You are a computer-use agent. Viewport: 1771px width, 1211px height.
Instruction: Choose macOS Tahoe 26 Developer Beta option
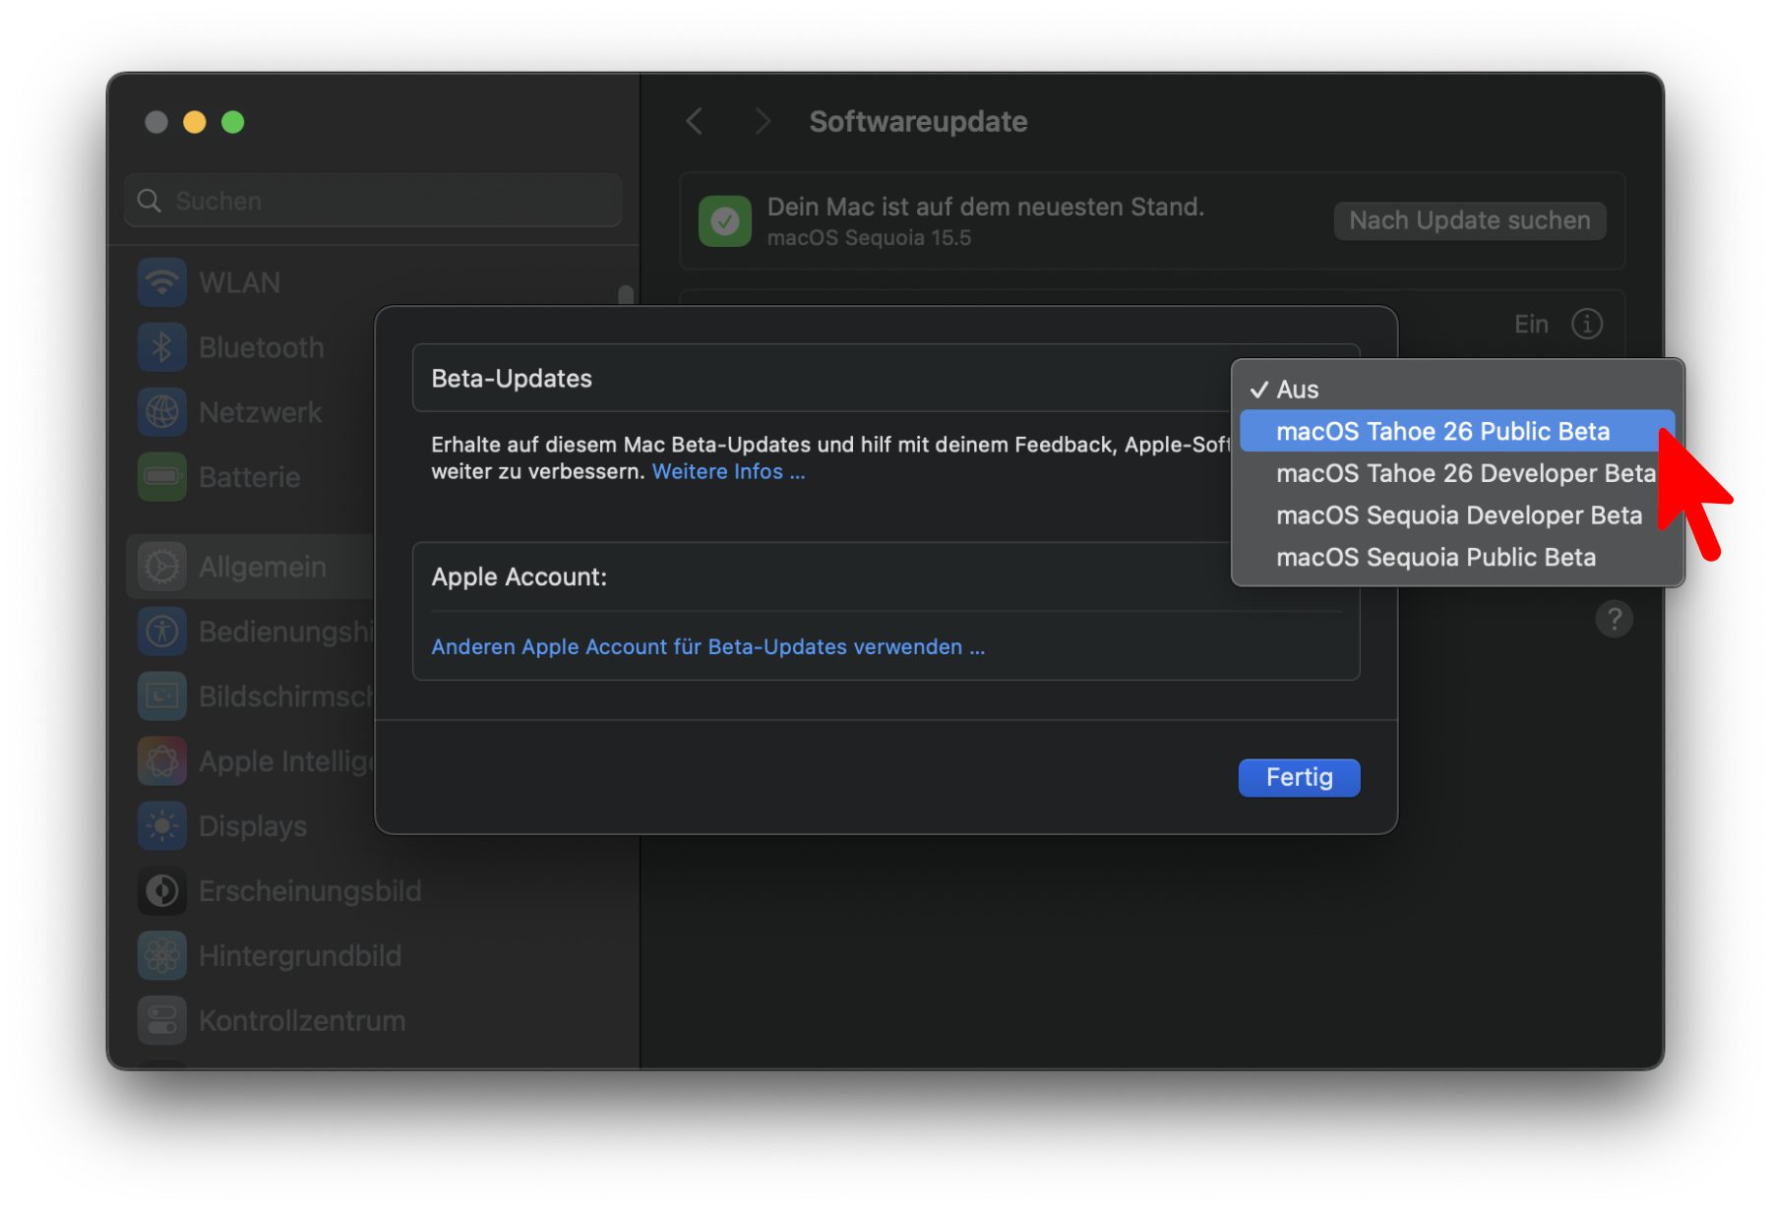click(x=1464, y=474)
